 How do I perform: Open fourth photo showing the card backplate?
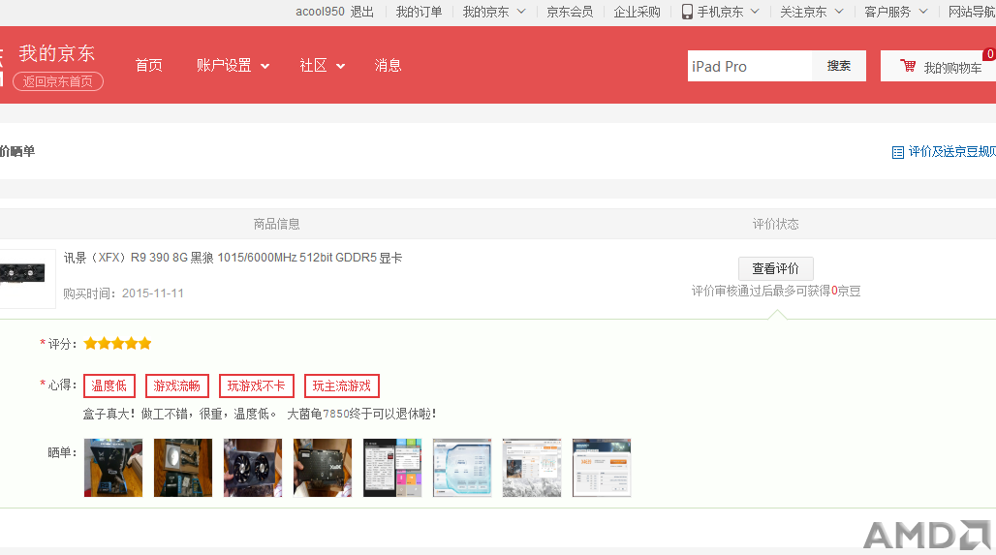pyautogui.click(x=323, y=468)
